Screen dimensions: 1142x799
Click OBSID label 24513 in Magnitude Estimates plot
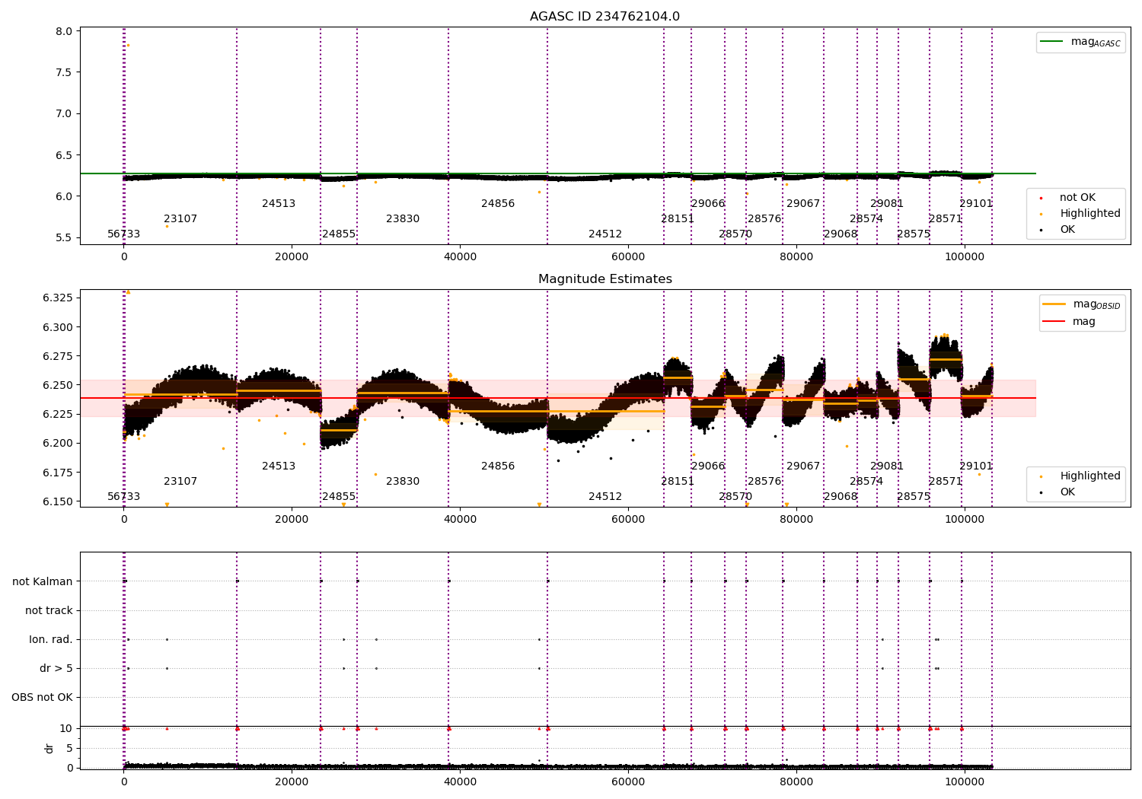pyautogui.click(x=279, y=466)
